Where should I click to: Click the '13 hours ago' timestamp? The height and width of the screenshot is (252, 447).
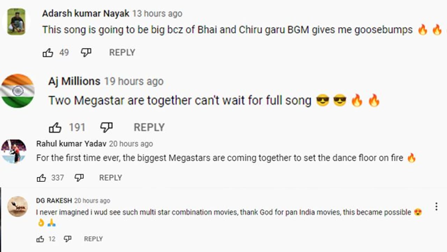click(x=157, y=14)
